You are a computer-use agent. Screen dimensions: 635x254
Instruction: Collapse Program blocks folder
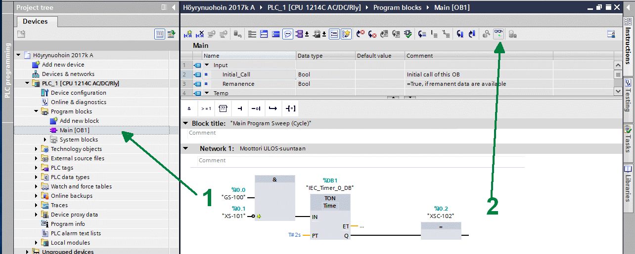click(x=37, y=111)
